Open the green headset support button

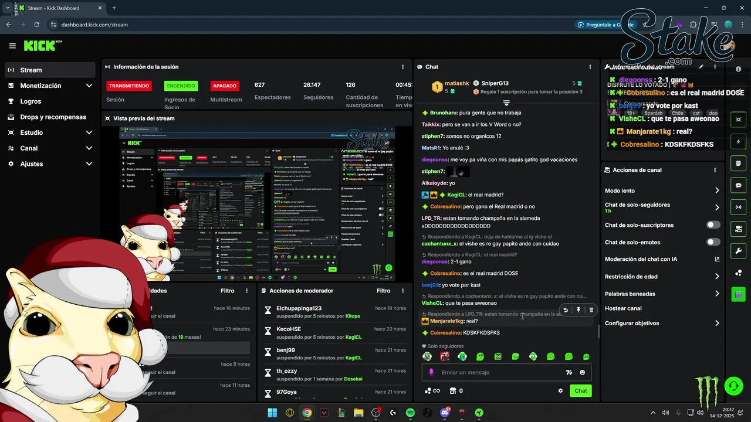[x=733, y=386]
